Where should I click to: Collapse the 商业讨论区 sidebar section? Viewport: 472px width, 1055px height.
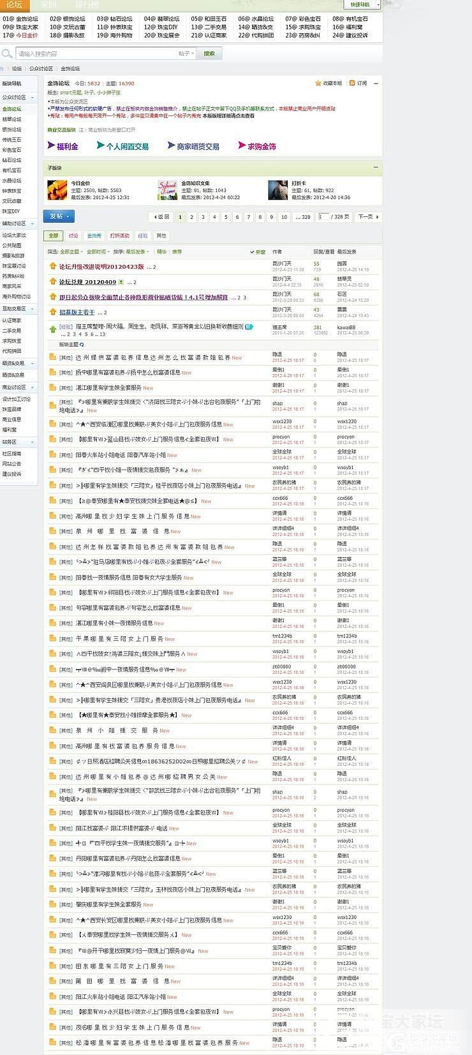point(32,387)
